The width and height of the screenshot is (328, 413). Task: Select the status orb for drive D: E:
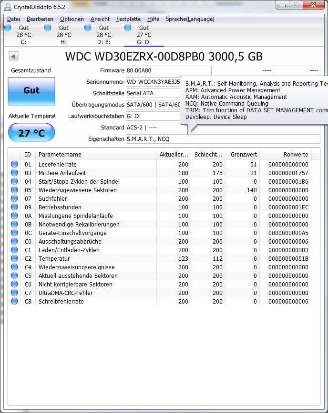(88, 28)
